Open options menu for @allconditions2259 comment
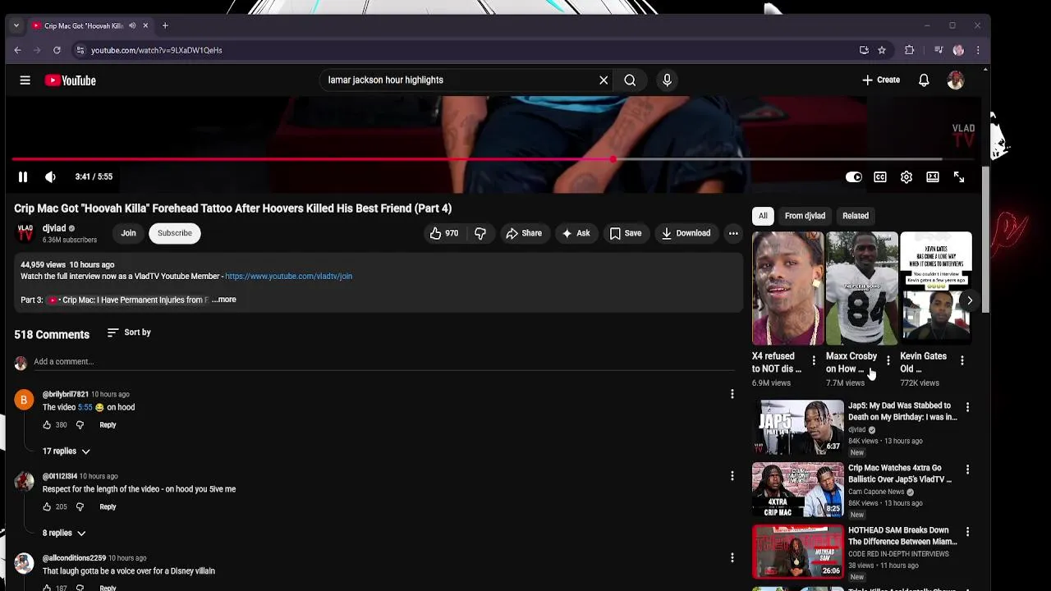The height and width of the screenshot is (591, 1051). tap(732, 558)
